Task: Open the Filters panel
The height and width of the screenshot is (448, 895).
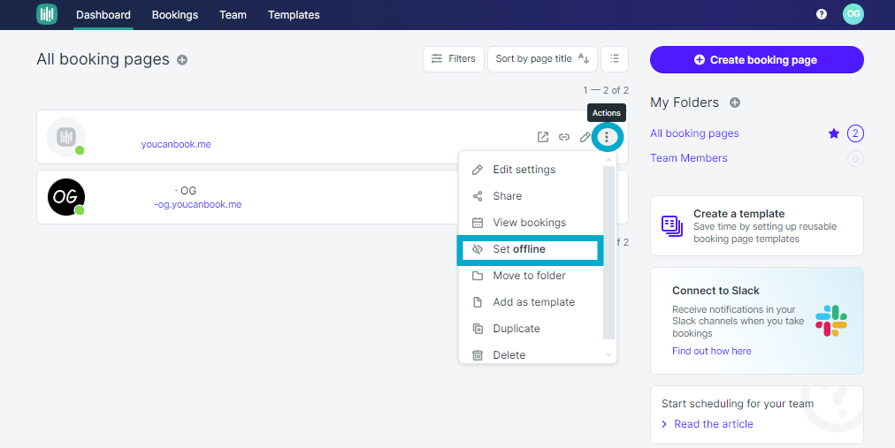Action: click(453, 58)
